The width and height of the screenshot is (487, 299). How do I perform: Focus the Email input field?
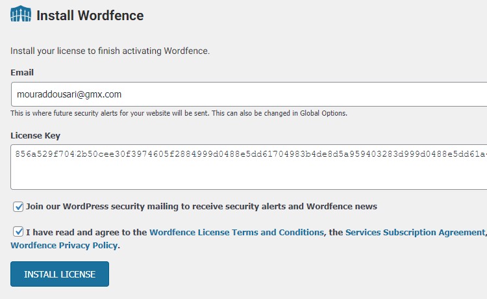pyautogui.click(x=249, y=94)
